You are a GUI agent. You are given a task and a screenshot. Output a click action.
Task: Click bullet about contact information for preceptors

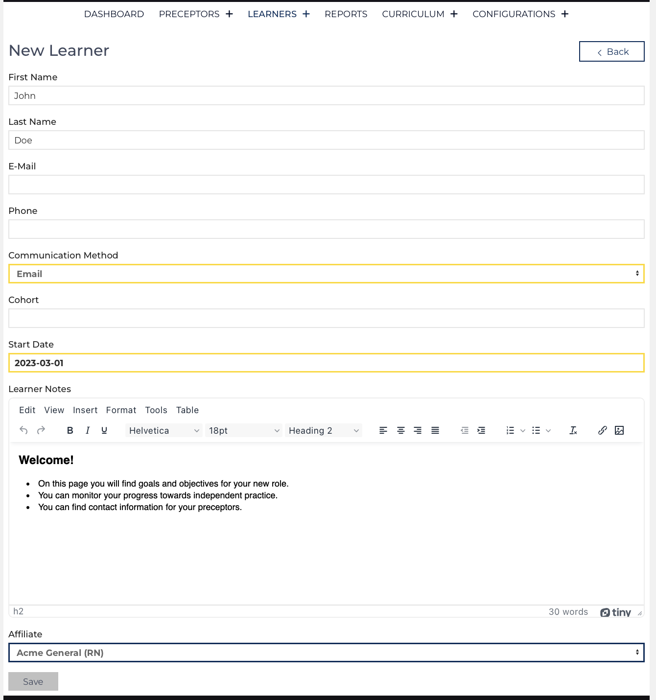click(140, 507)
